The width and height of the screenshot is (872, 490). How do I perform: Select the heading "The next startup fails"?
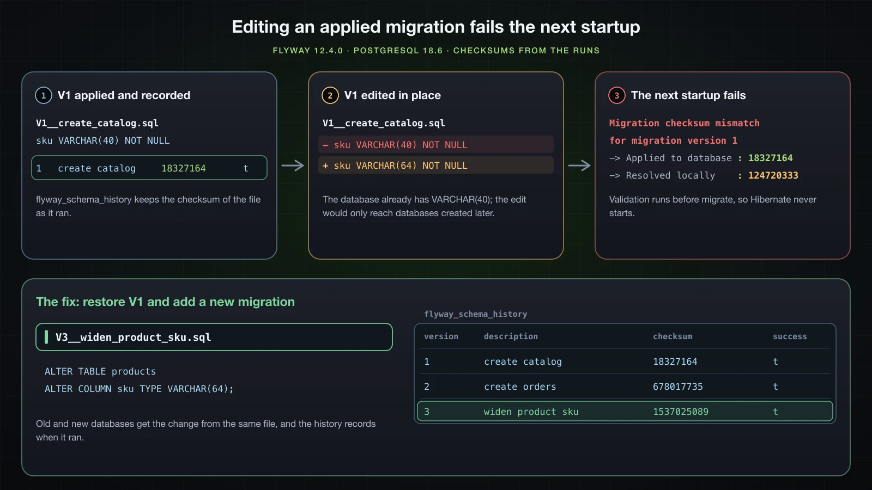(688, 95)
